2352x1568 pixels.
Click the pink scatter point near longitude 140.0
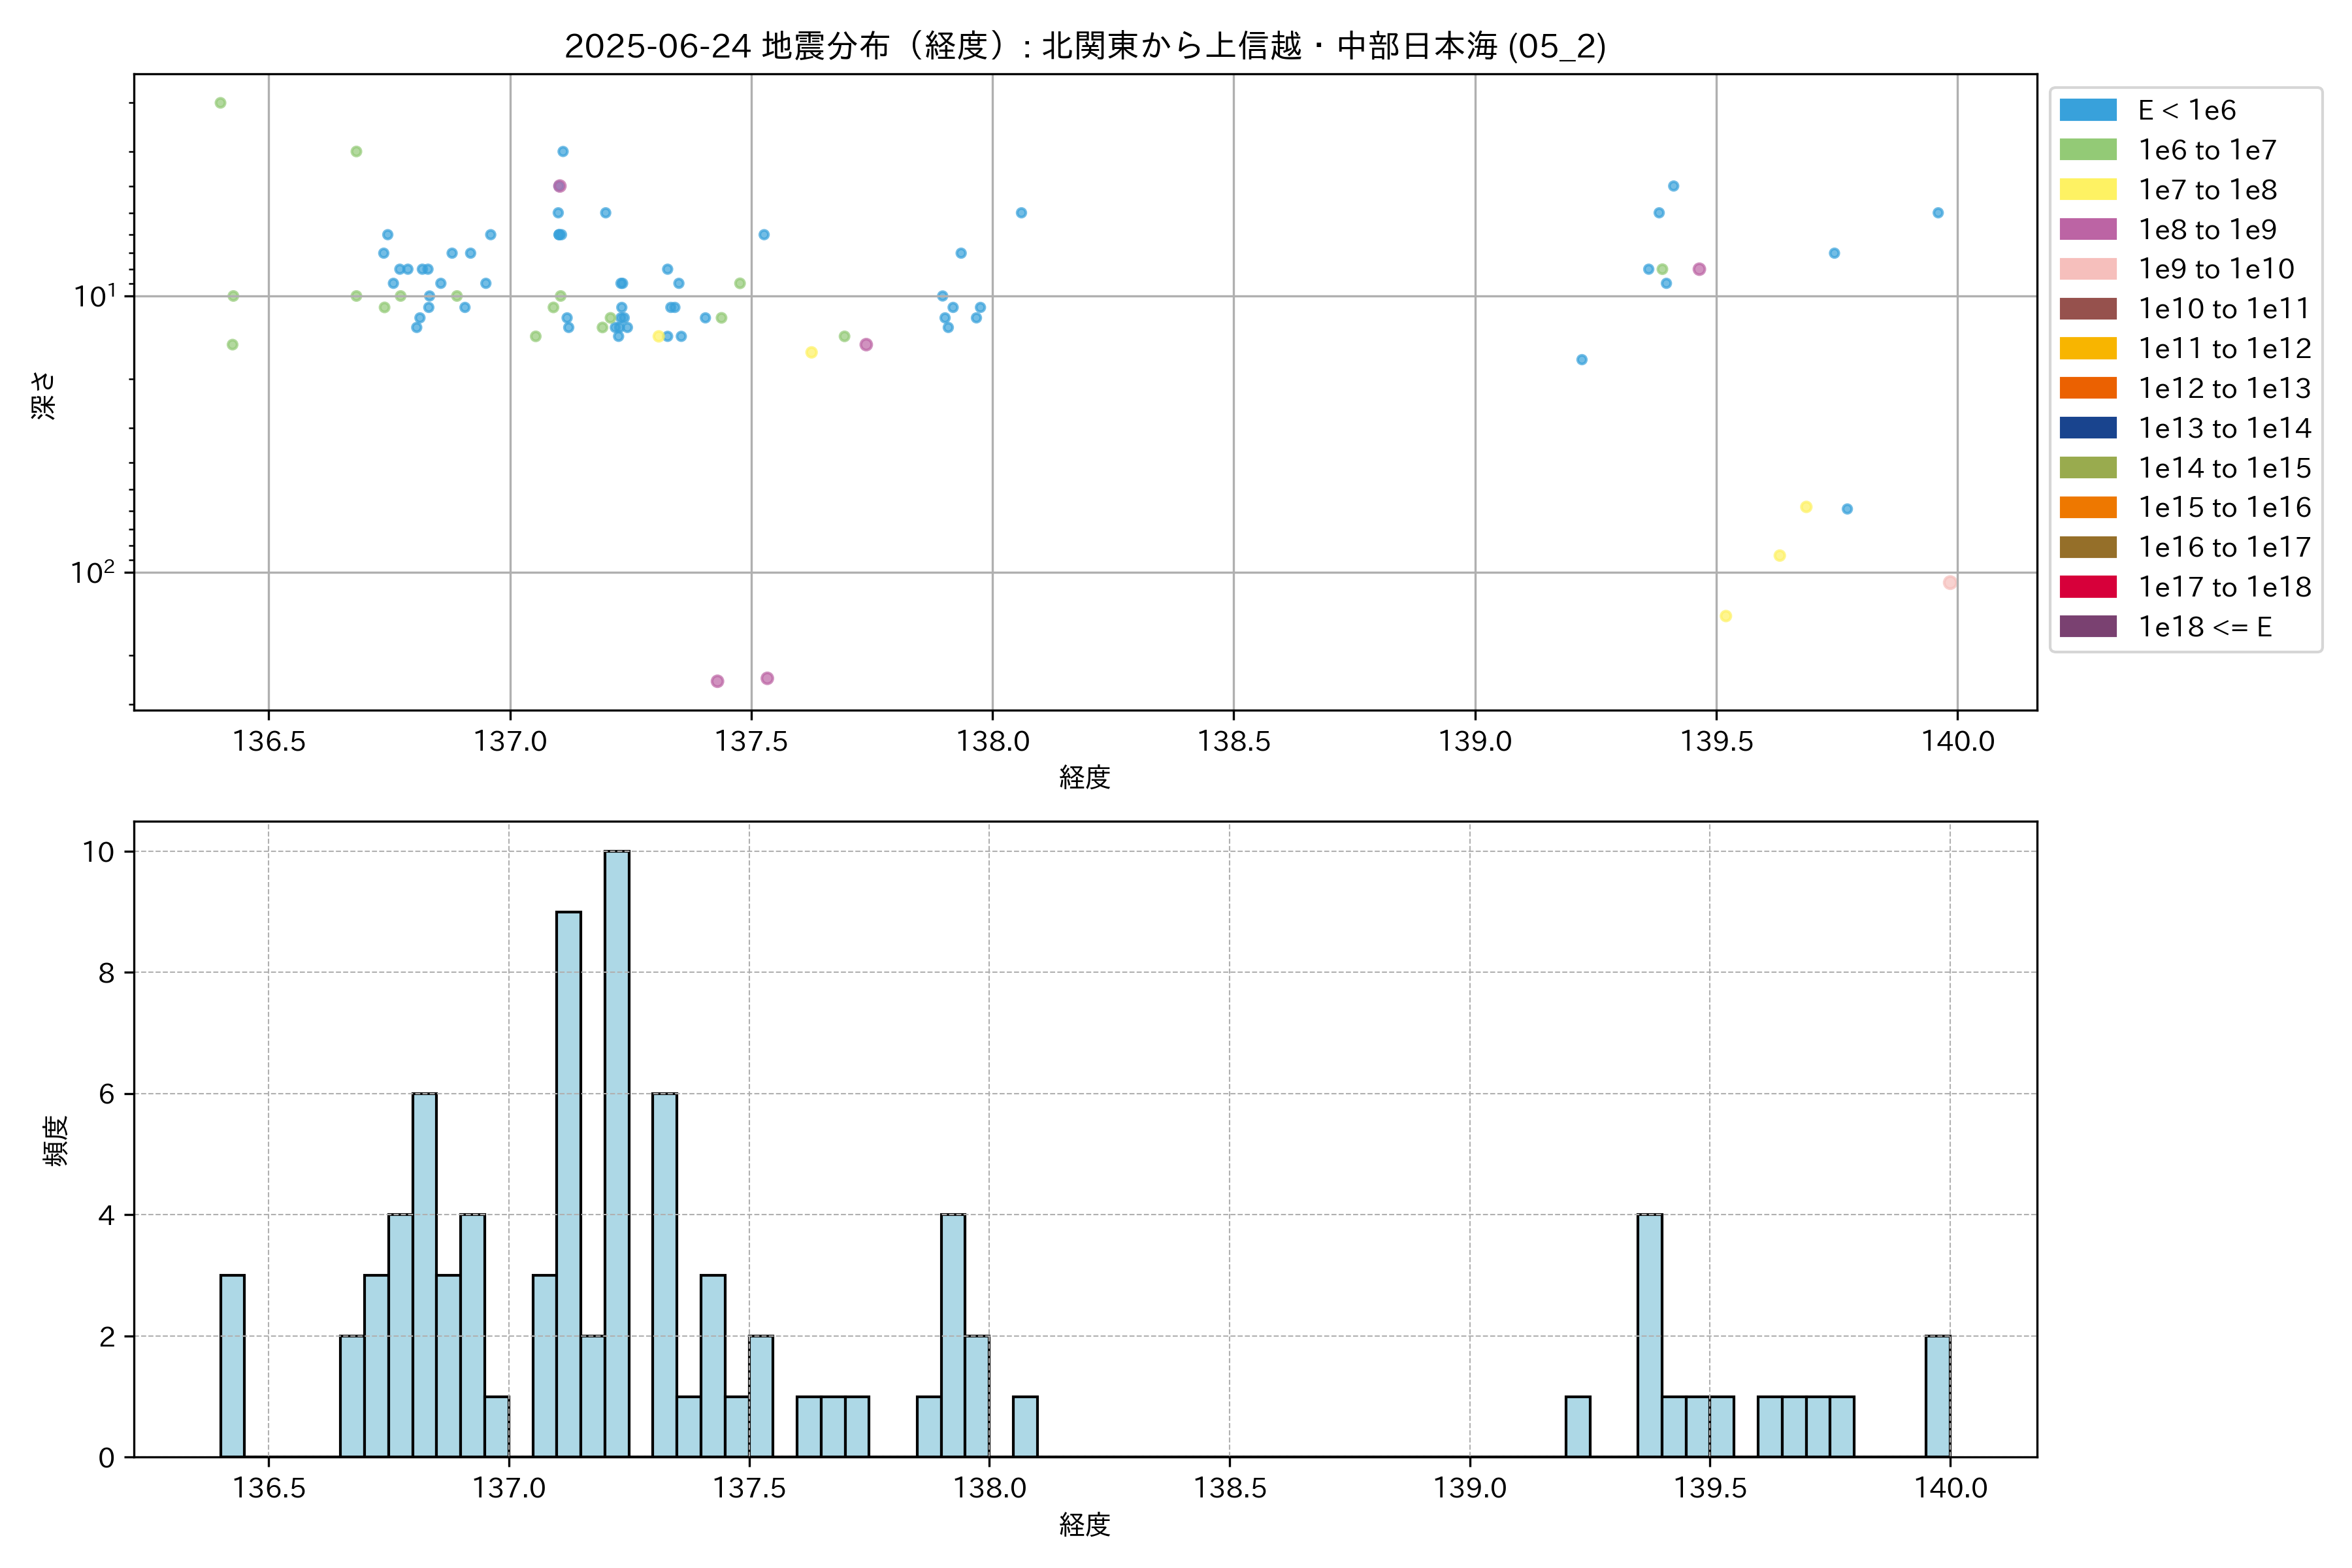[1949, 583]
